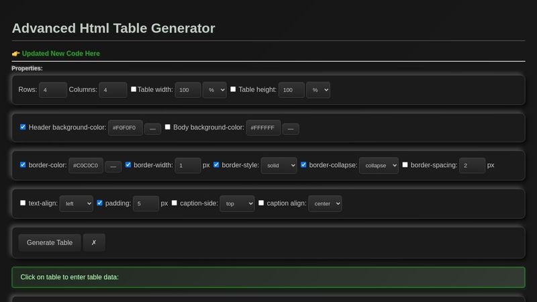Viewport: 537px width, 302px height.
Task: Focus the padding value input field
Action: pyautogui.click(x=145, y=203)
